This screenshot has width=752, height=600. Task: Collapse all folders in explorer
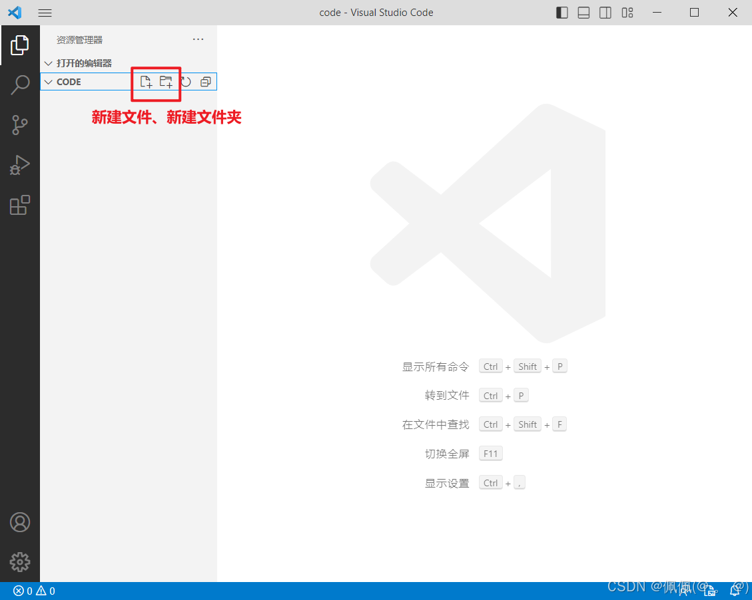206,82
